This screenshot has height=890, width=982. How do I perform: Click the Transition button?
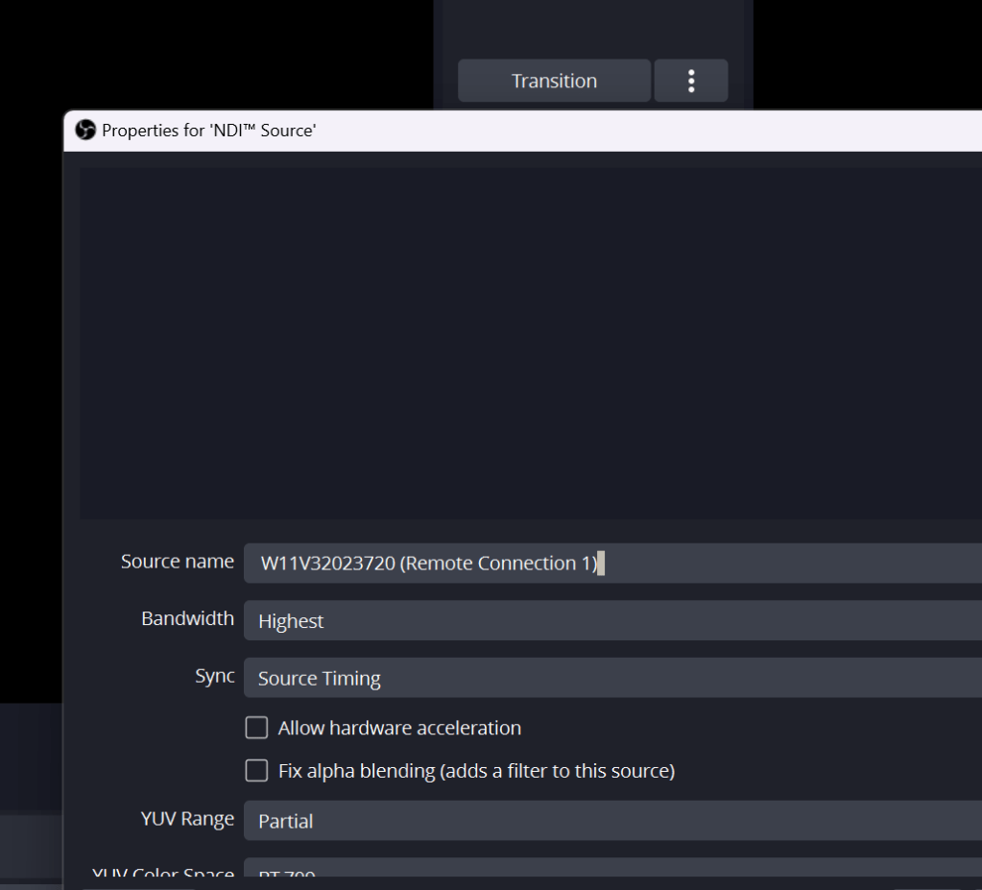point(554,81)
